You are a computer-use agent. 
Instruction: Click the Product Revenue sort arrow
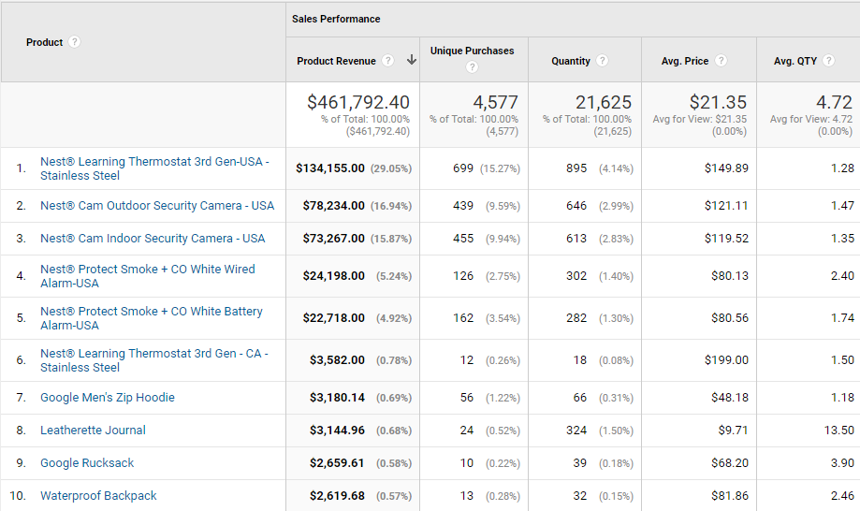(x=412, y=60)
